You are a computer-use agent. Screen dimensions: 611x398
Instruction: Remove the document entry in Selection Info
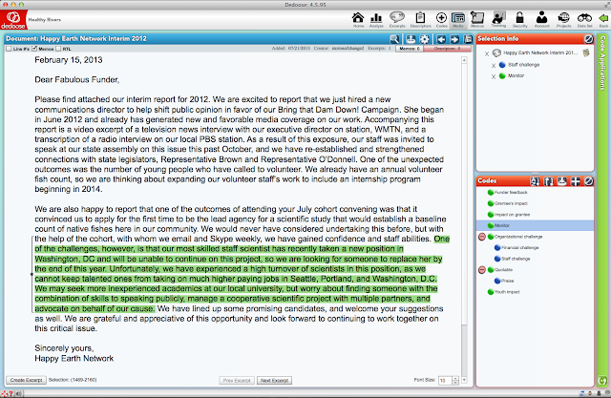[x=487, y=53]
